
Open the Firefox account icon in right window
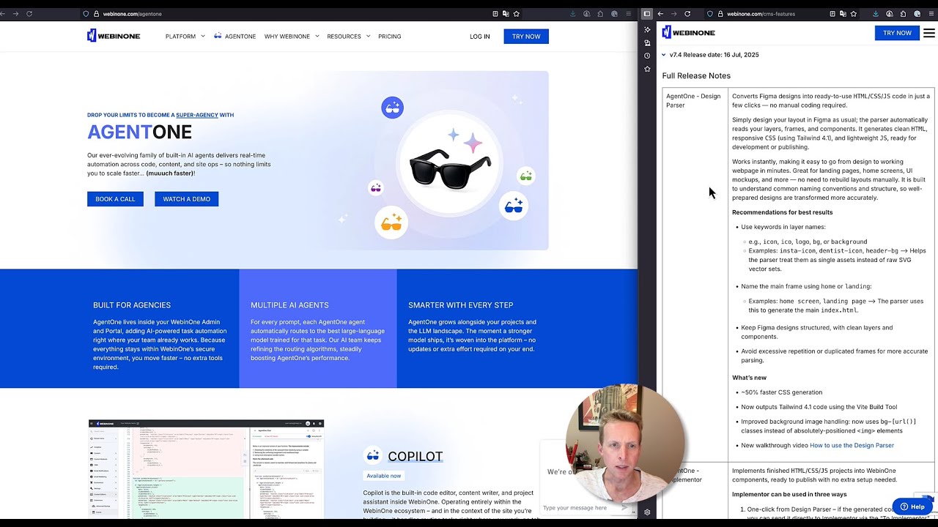[890, 14]
